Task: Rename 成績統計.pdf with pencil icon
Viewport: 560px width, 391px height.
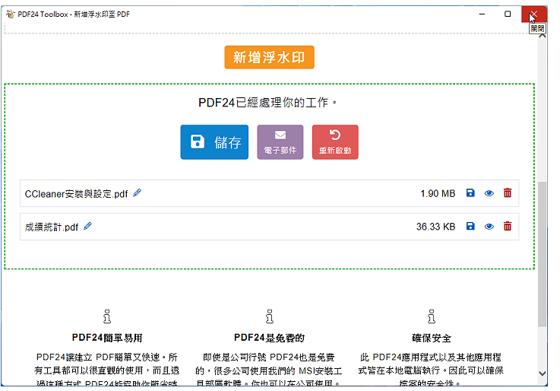Action: click(87, 226)
